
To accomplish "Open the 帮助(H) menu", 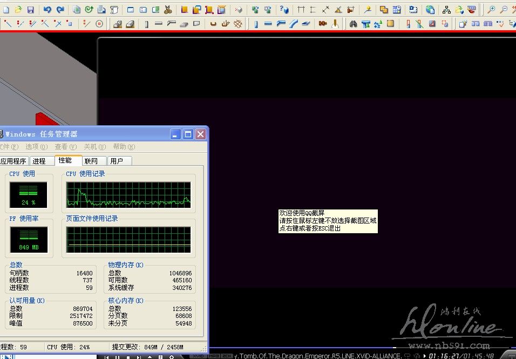I will click(124, 147).
